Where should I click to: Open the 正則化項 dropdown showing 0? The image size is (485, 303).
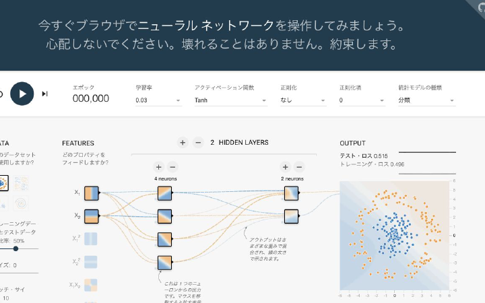click(362, 100)
